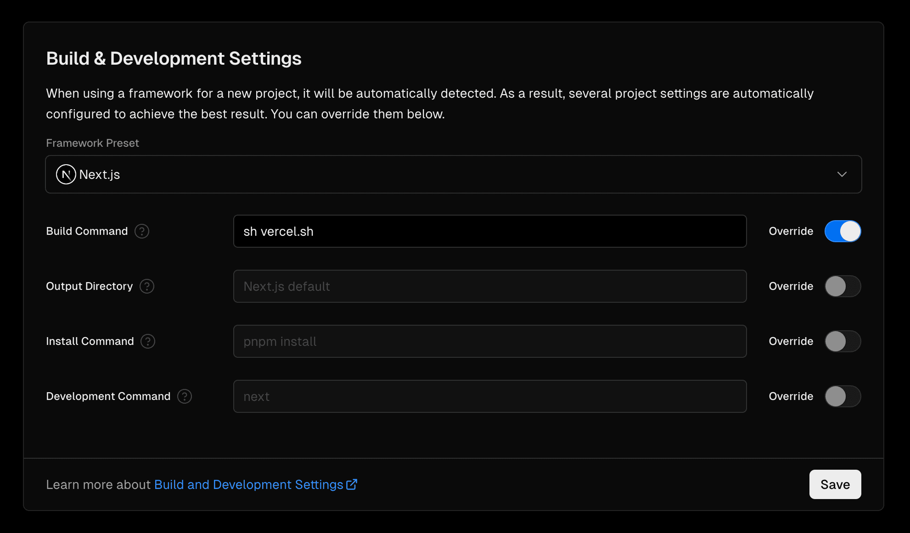Click the external link icon next to Build and Development Settings
Image resolution: width=910 pixels, height=533 pixels.
click(x=352, y=484)
